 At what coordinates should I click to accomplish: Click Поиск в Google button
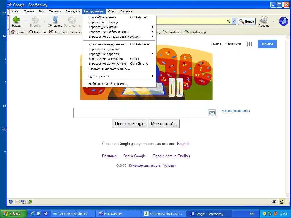130,124
